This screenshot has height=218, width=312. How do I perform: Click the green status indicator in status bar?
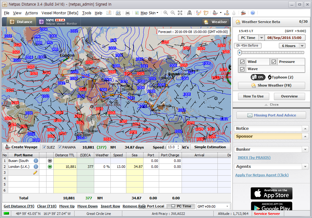6,213
